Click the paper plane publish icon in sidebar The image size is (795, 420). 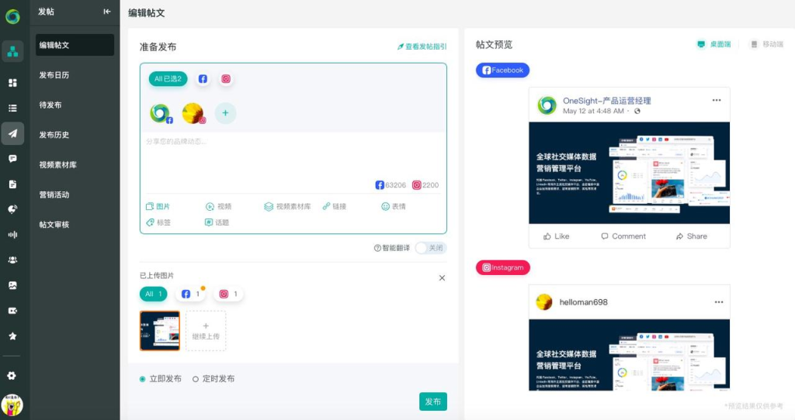pyautogui.click(x=12, y=133)
